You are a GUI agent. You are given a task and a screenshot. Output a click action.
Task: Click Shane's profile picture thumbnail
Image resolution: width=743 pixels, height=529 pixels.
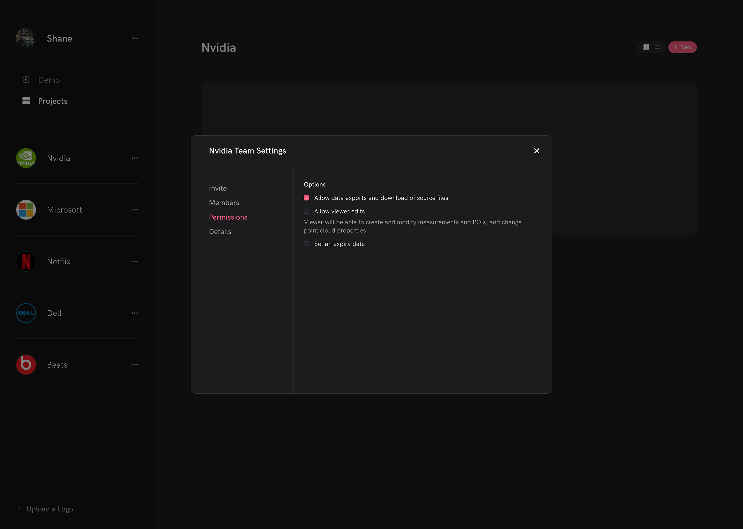coord(26,38)
